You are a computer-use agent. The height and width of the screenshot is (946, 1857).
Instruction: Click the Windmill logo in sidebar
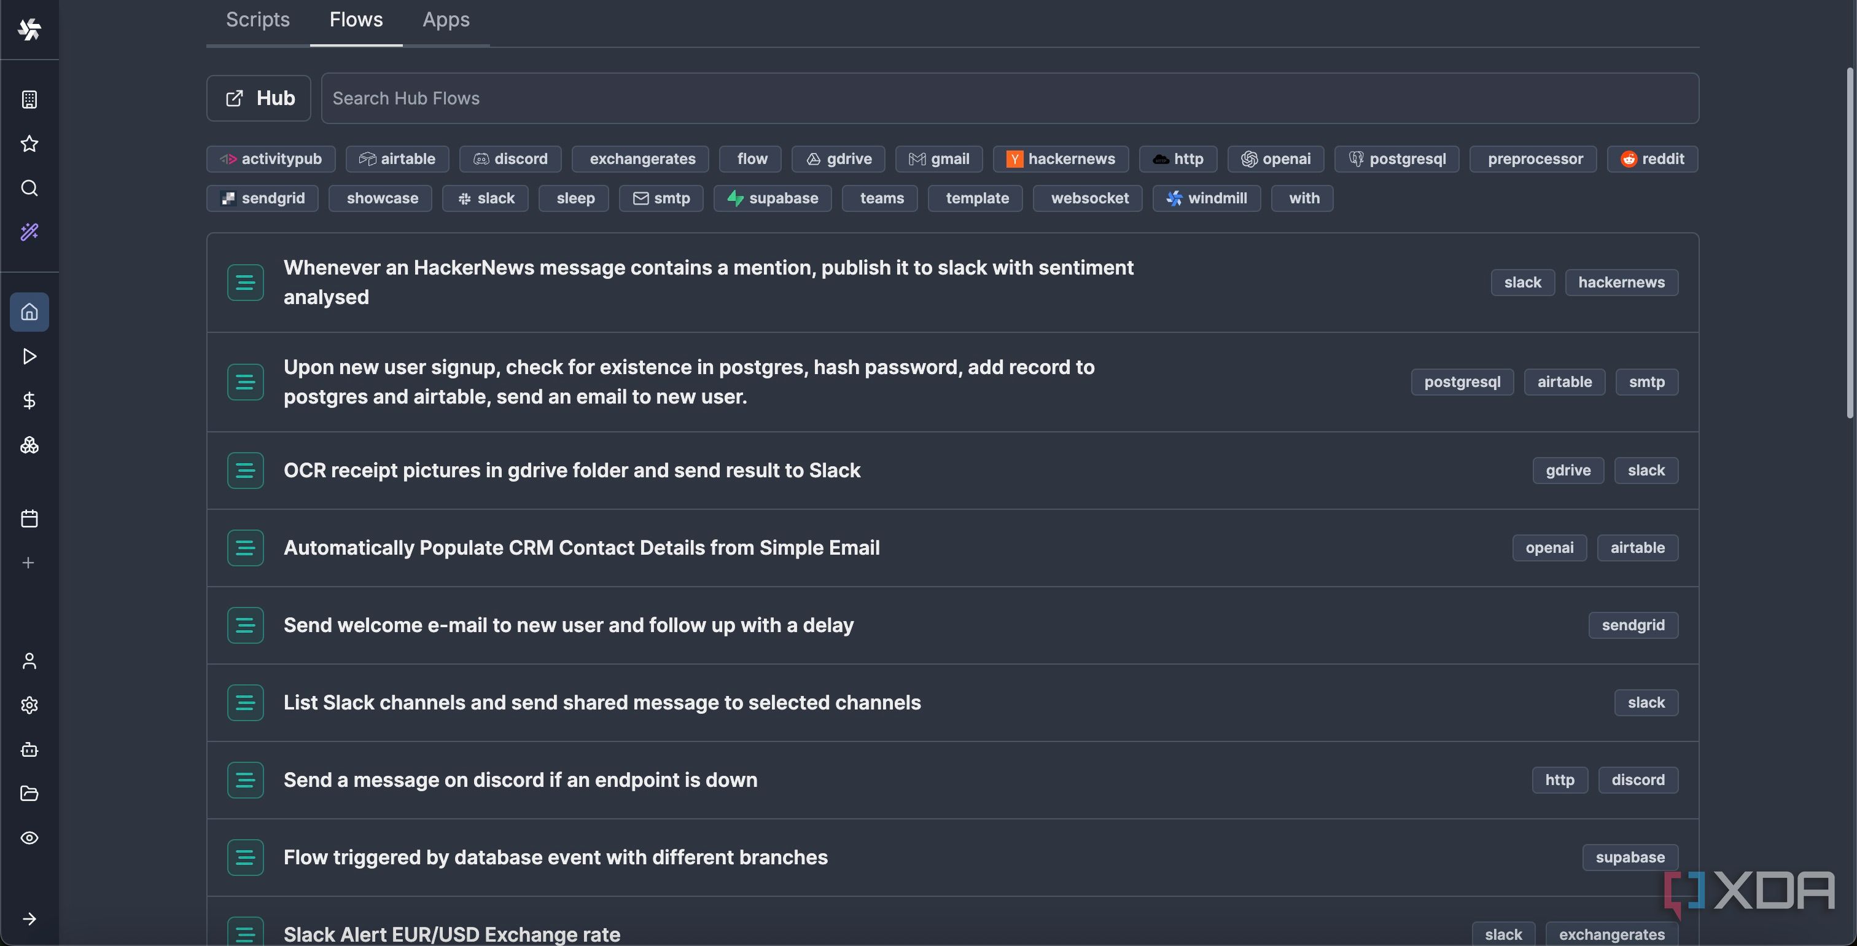click(x=29, y=29)
